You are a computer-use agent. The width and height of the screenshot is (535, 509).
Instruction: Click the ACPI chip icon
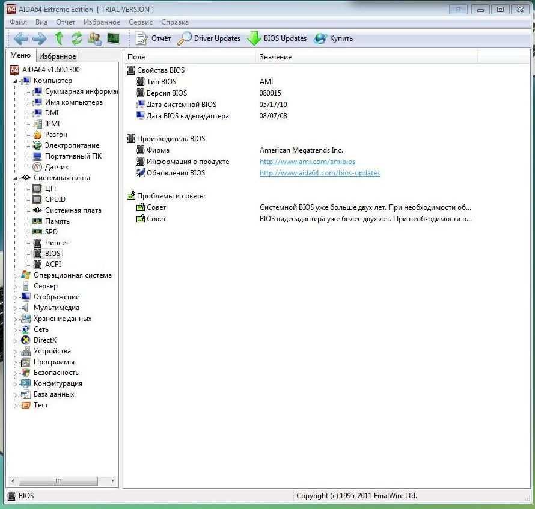[x=37, y=264]
